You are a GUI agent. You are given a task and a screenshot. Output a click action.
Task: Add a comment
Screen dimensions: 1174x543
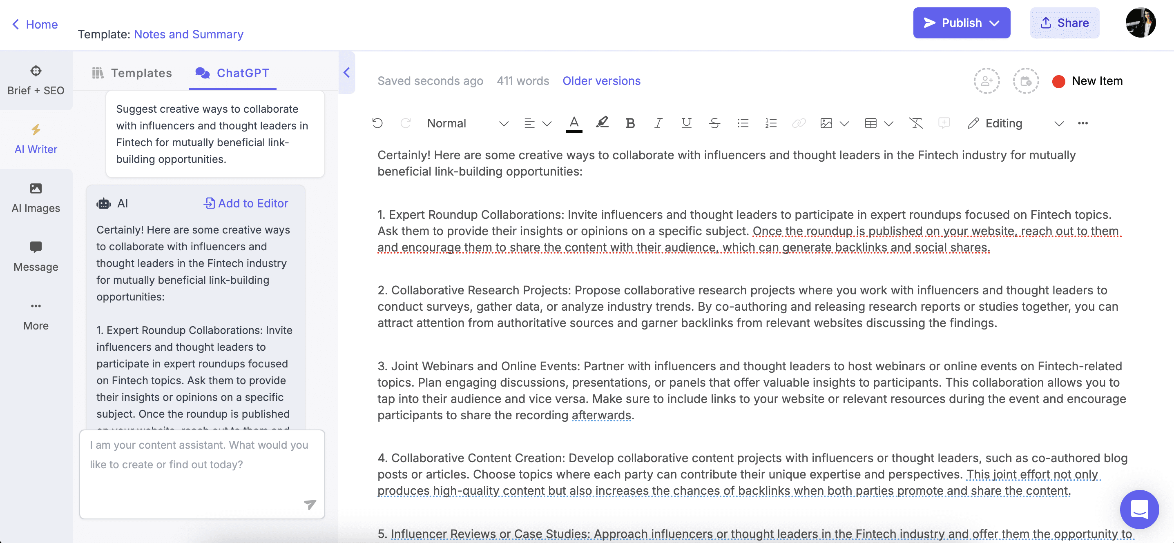(x=944, y=123)
